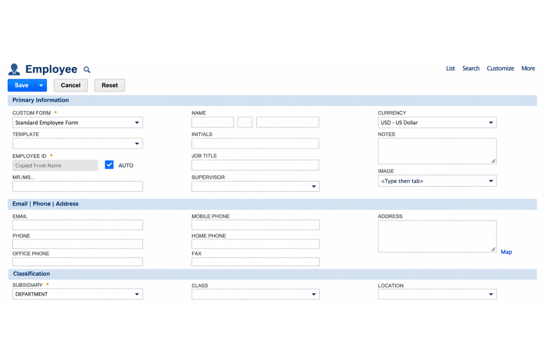Open the Customize menu link
The height and width of the screenshot is (363, 544).
tap(500, 68)
